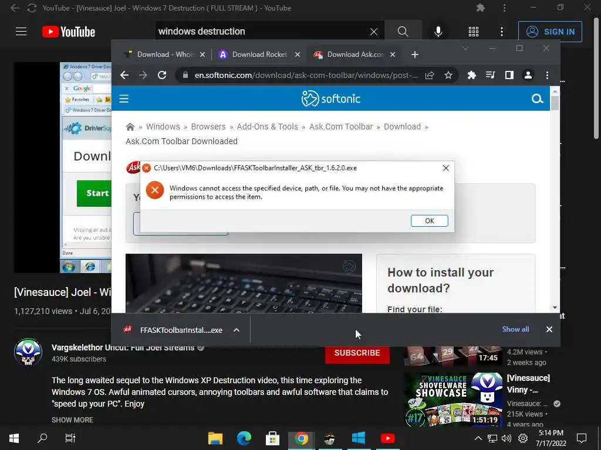The width and height of the screenshot is (601, 450).
Task: Click the breadcrumb home icon
Action: click(130, 127)
